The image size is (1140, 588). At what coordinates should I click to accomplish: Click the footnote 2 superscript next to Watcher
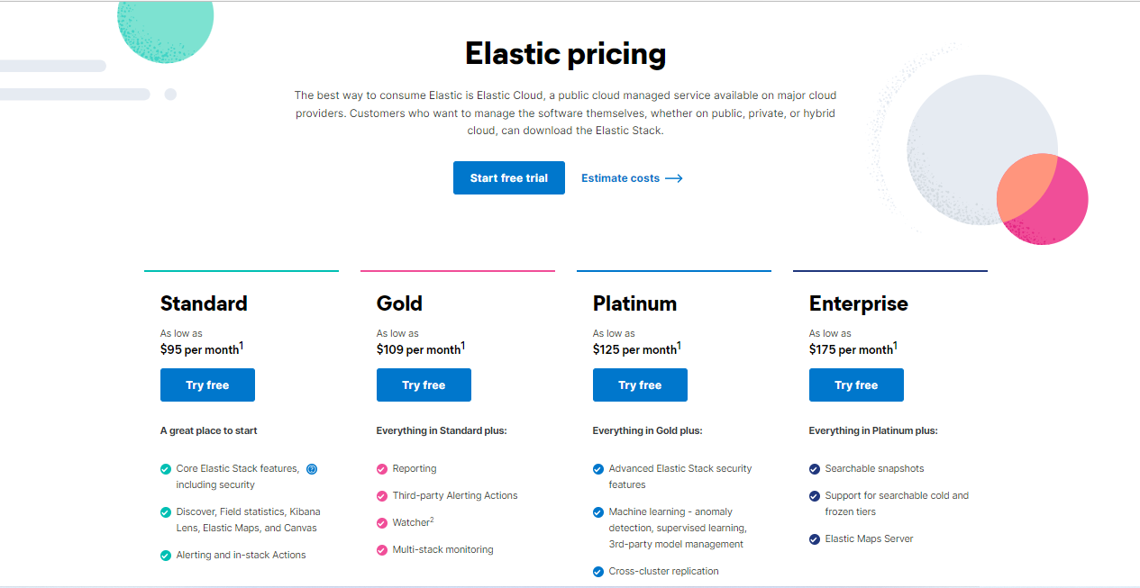pos(432,520)
